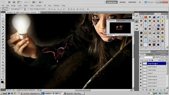Select the Crop tool
Image resolution: width=169 pixels, height=95 pixels.
click(x=3, y=27)
